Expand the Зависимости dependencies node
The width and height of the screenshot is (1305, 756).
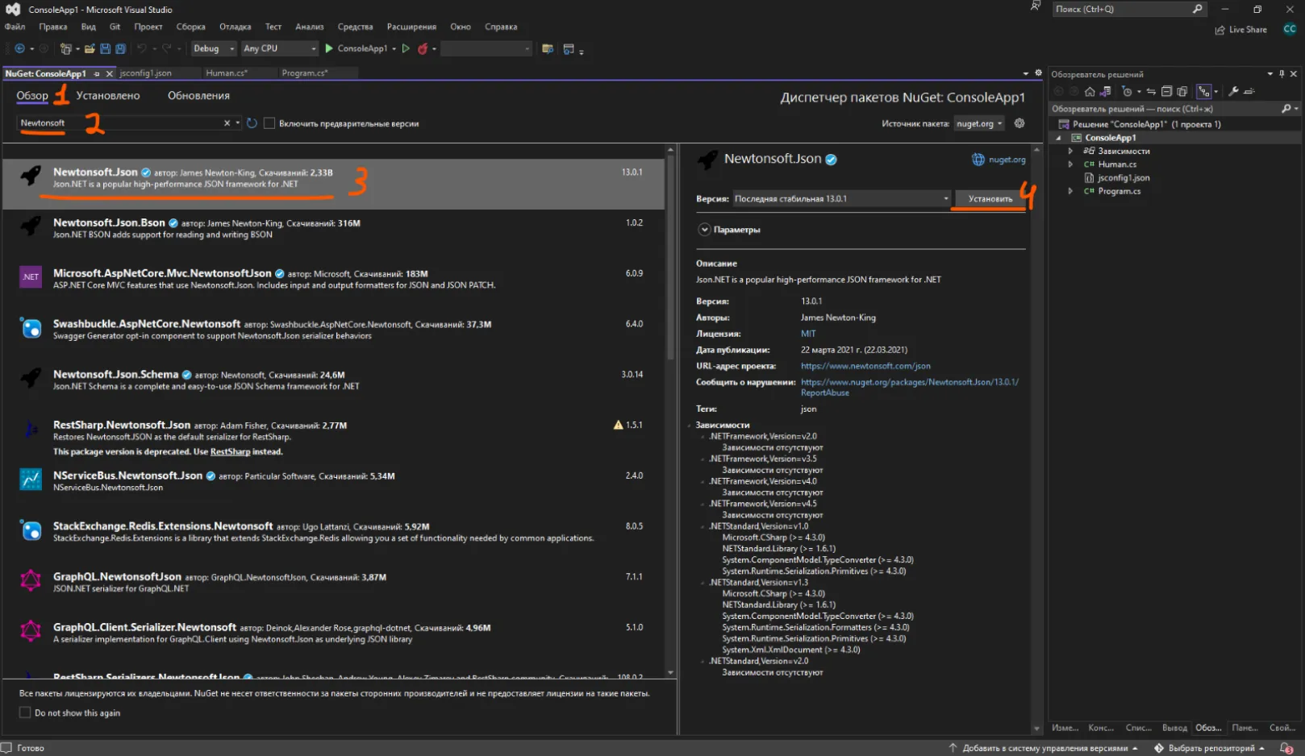coord(1070,151)
